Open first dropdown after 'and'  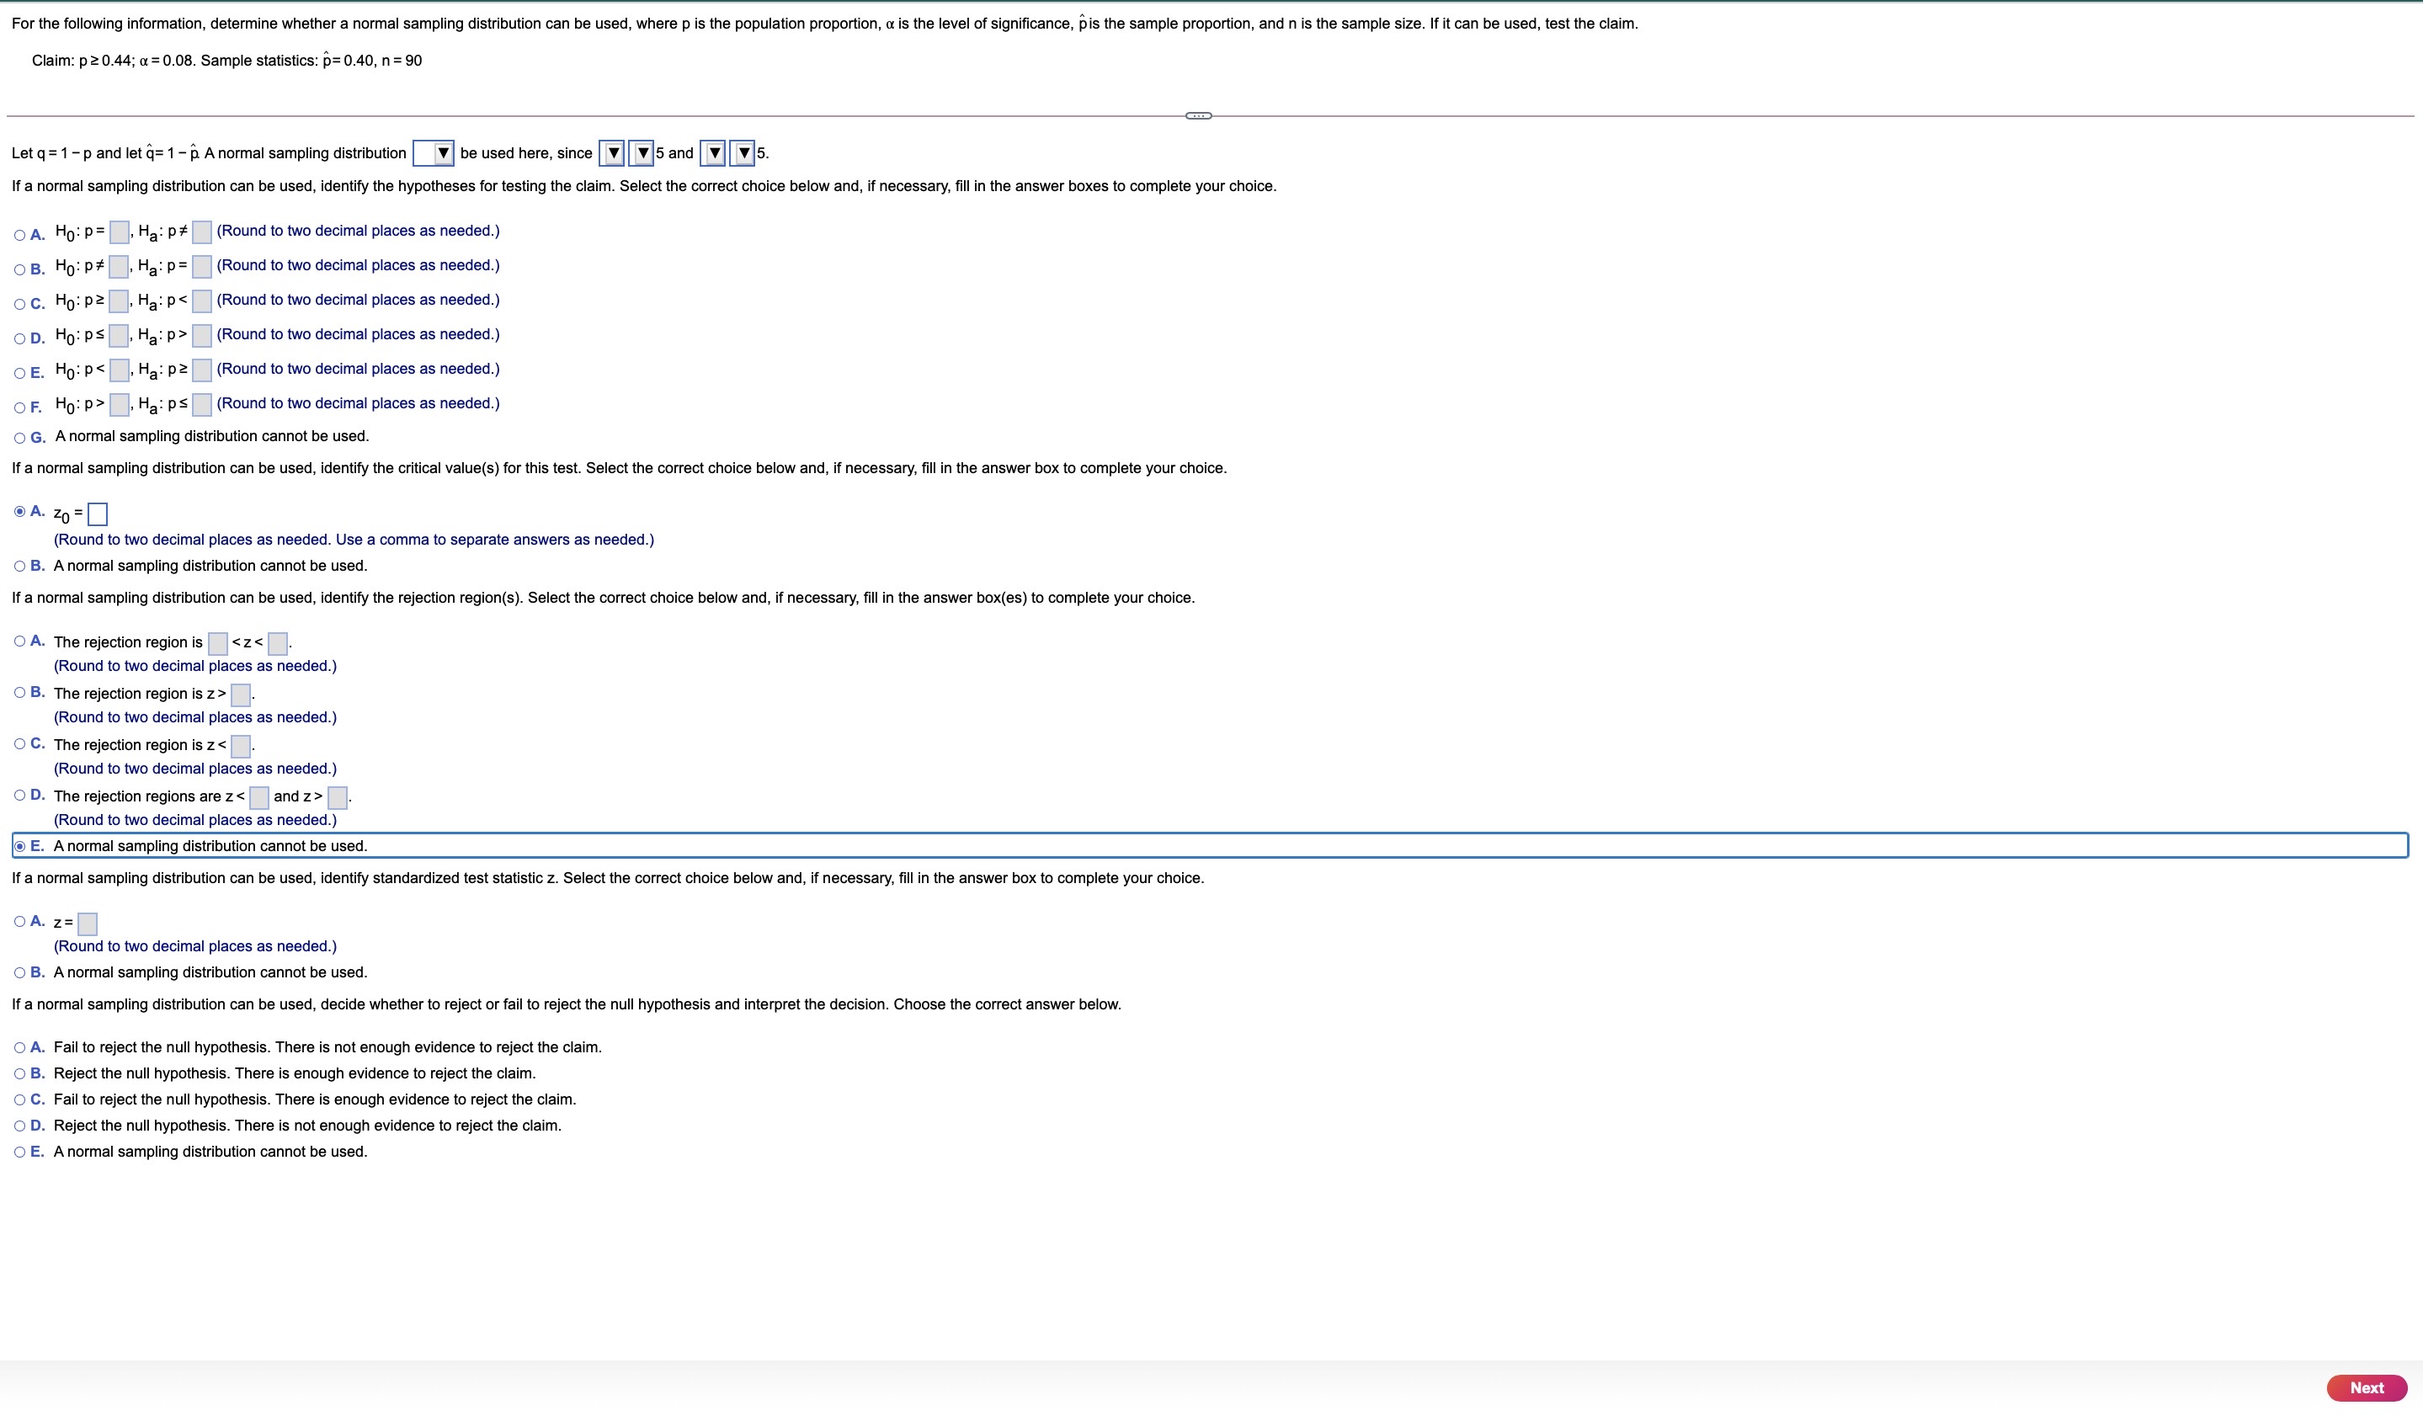712,153
